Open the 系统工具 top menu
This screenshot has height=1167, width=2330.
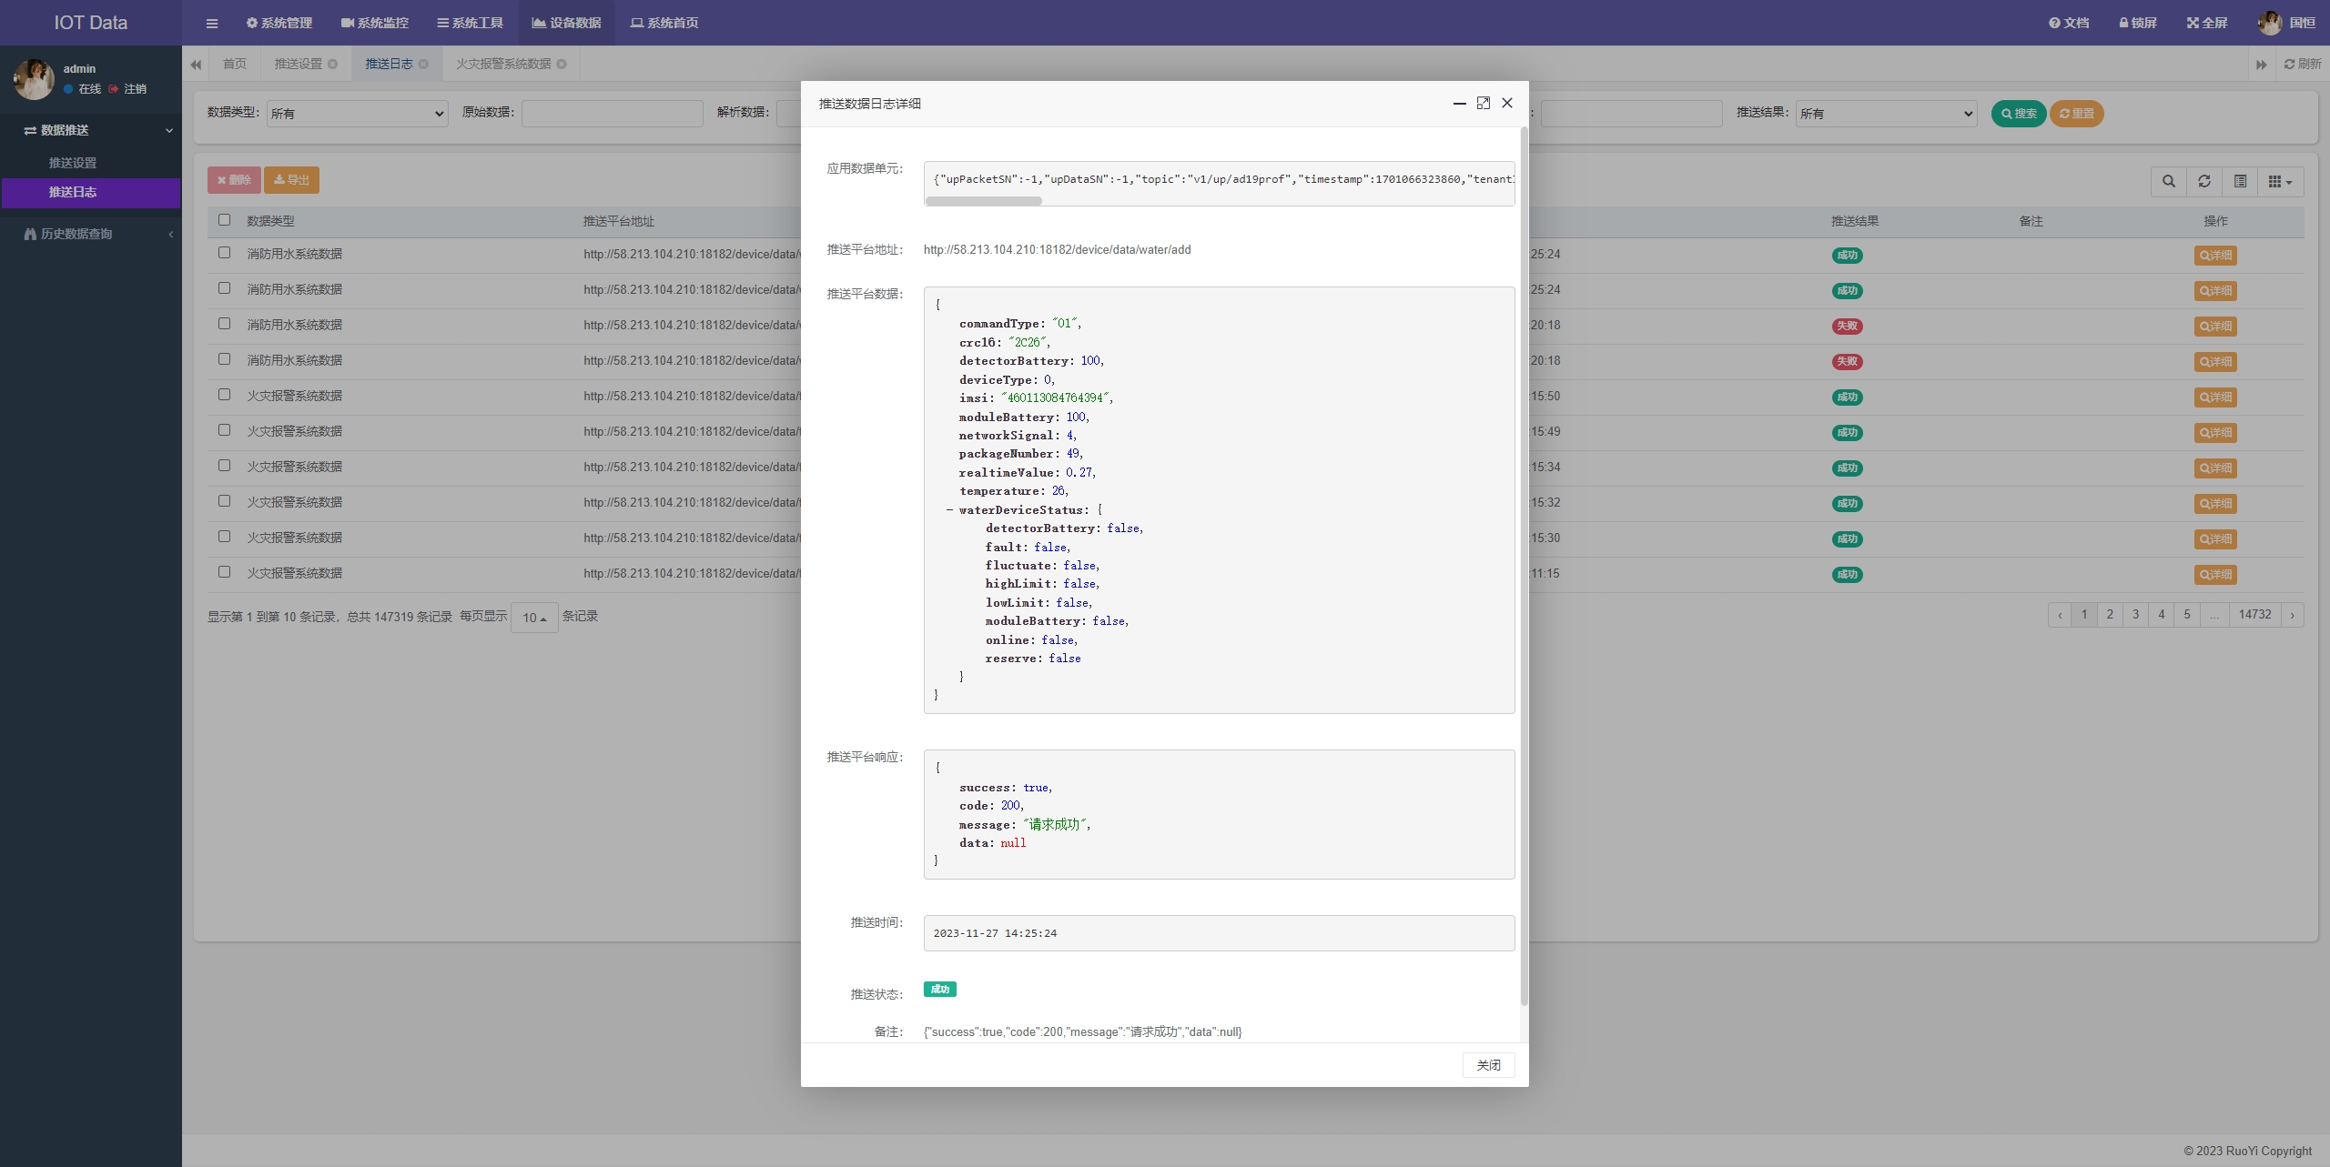pyautogui.click(x=471, y=23)
